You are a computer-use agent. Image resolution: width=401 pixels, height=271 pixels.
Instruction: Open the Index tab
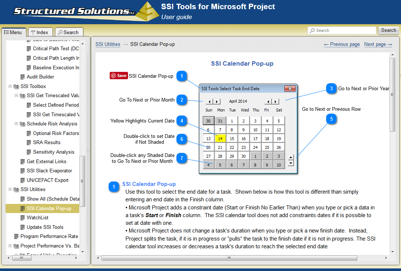tap(40, 32)
